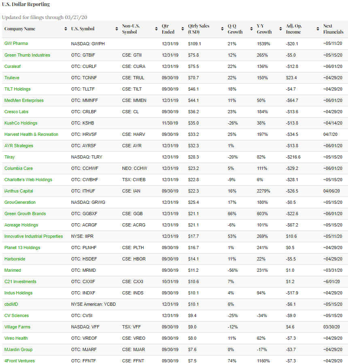Image resolution: width=348 pixels, height=364 pixels.
Task: Sort by Adj. Op. Income arrows
Action: click(318, 29)
